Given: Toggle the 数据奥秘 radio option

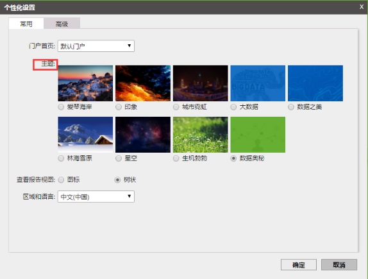Looking at the screenshot, I should [x=233, y=158].
